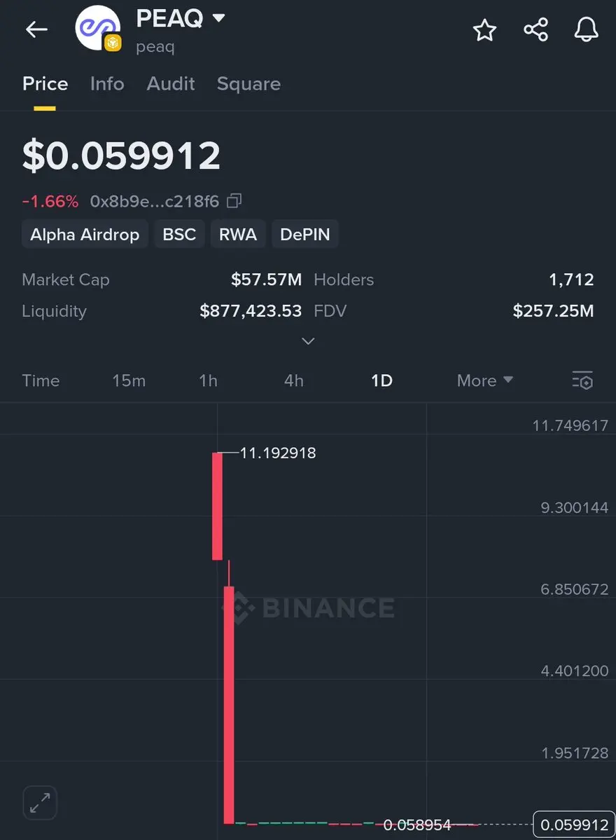616x840 pixels.
Task: Select the 15m chart interval
Action: tap(129, 380)
